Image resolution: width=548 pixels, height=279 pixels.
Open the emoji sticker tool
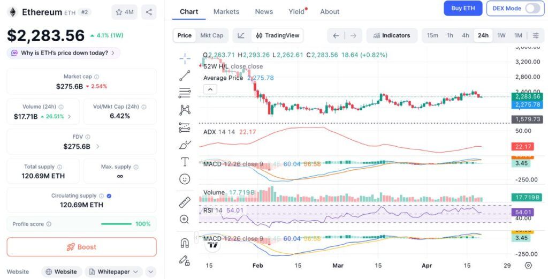[185, 179]
